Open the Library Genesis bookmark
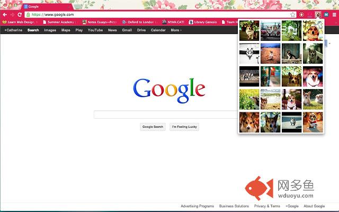The height and width of the screenshot is (212, 339). [x=203, y=22]
